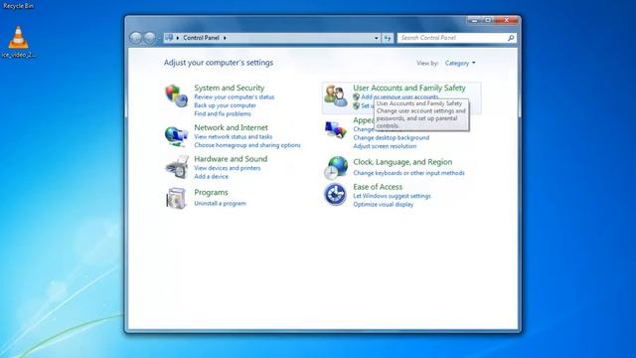Image resolution: width=636 pixels, height=358 pixels.
Task: Open the Network and Internet globe icon
Action: [x=176, y=136]
